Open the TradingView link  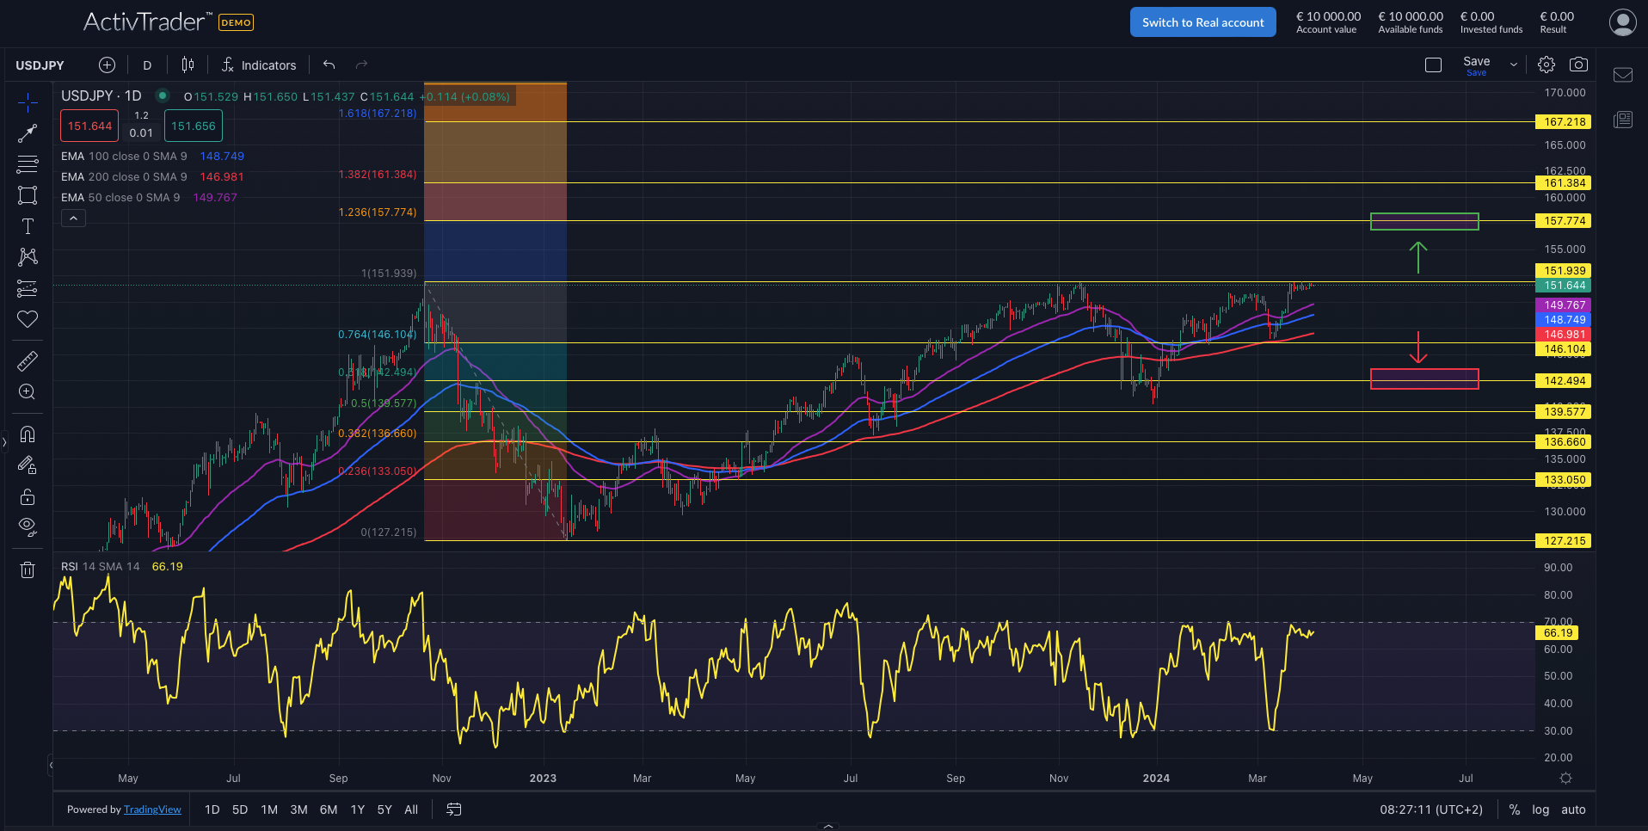[x=152, y=809]
